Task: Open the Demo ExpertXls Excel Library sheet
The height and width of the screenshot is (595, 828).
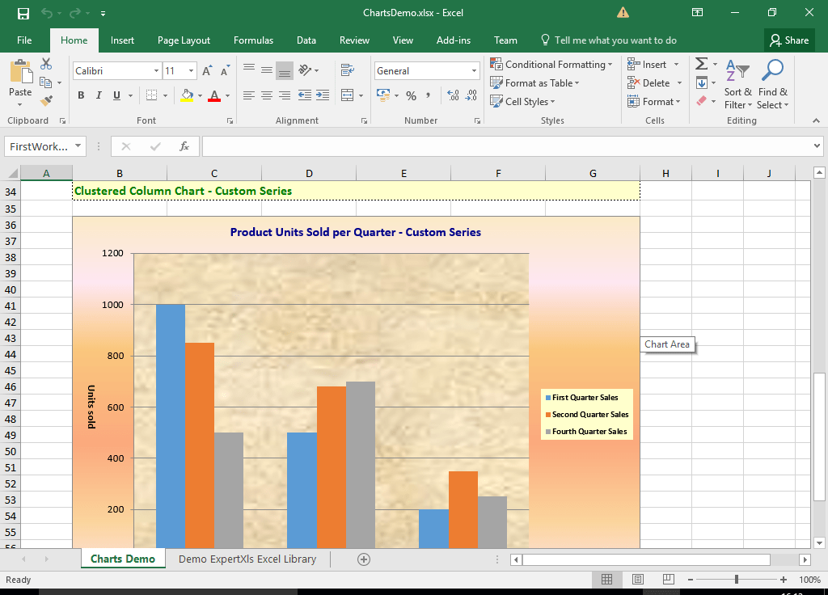Action: [247, 559]
